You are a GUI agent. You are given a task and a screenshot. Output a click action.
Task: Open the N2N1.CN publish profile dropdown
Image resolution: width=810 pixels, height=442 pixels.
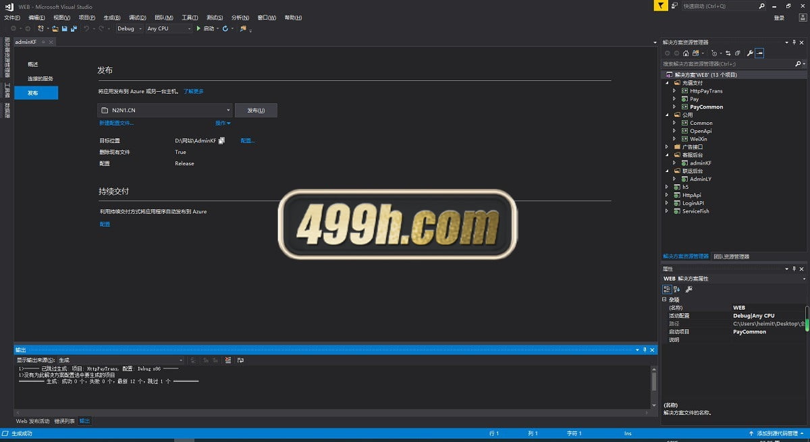[165, 110]
